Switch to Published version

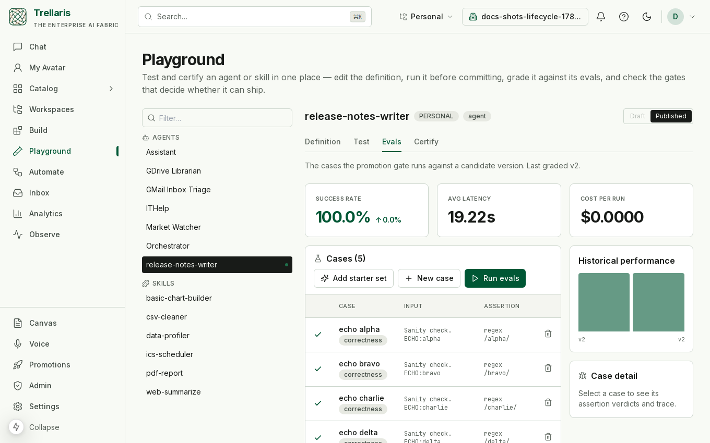coord(671,116)
